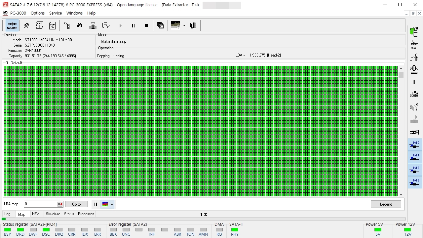Click the 100% test icon
The height and width of the screenshot is (238, 423).
coord(52,25)
